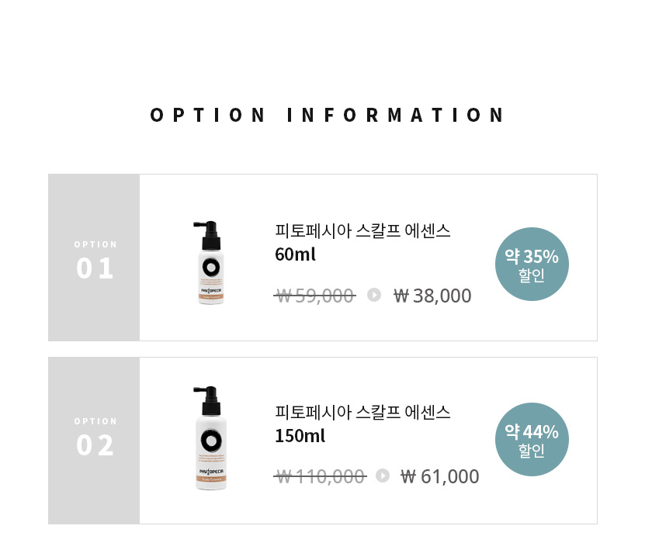Click the arrow icon after ₩59,000
Screen dimensions: 652x543
374,295
